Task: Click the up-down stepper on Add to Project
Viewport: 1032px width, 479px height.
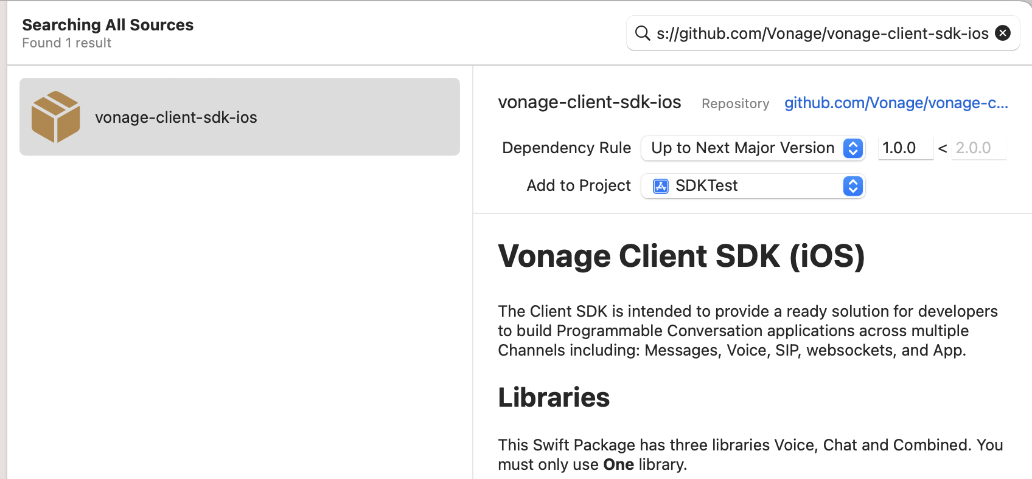Action: (x=852, y=186)
